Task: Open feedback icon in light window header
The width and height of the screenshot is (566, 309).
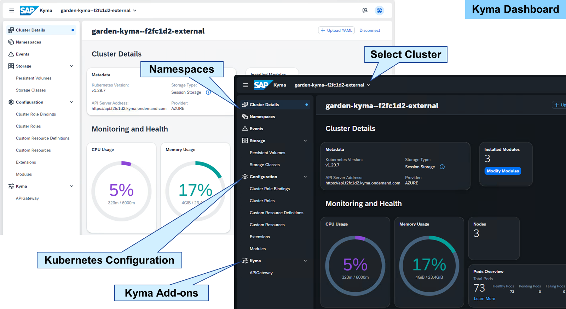Action: (x=365, y=11)
